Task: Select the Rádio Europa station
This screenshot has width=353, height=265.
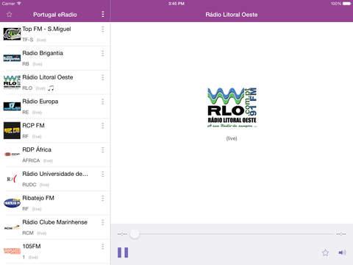Action: (x=55, y=107)
